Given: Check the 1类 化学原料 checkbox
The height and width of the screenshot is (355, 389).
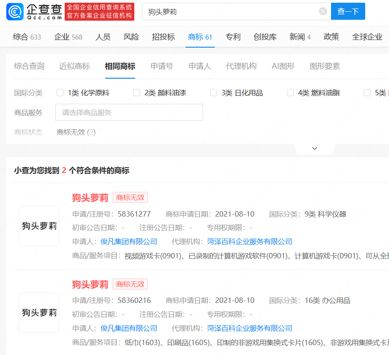Looking at the screenshot, I should tap(60, 93).
